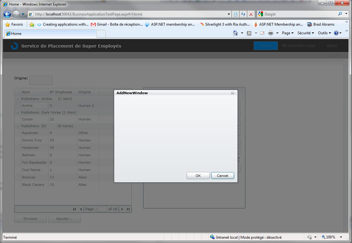The image size is (352, 243).
Task: Click the RSS feeds icon
Action: pyautogui.click(x=249, y=33)
